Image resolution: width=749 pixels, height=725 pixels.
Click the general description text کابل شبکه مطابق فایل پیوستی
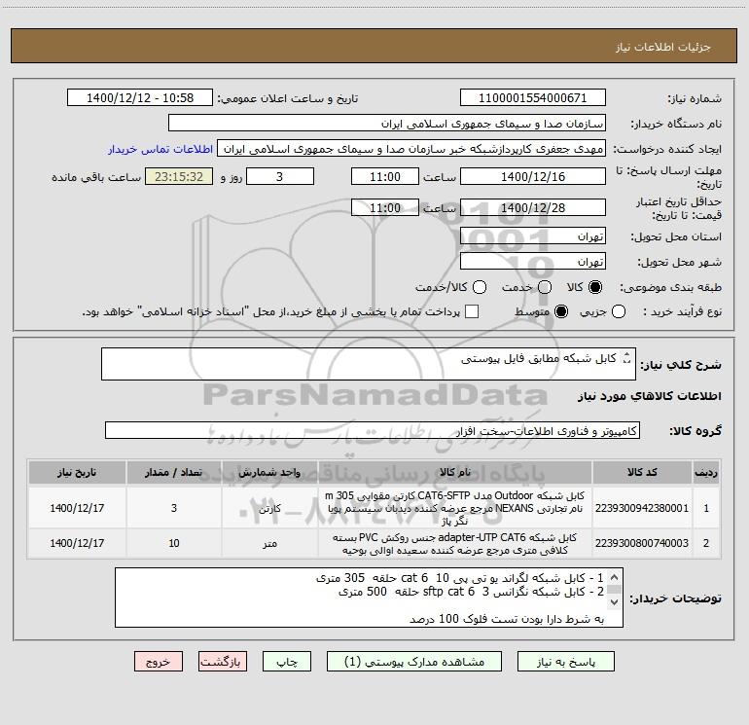(538, 358)
